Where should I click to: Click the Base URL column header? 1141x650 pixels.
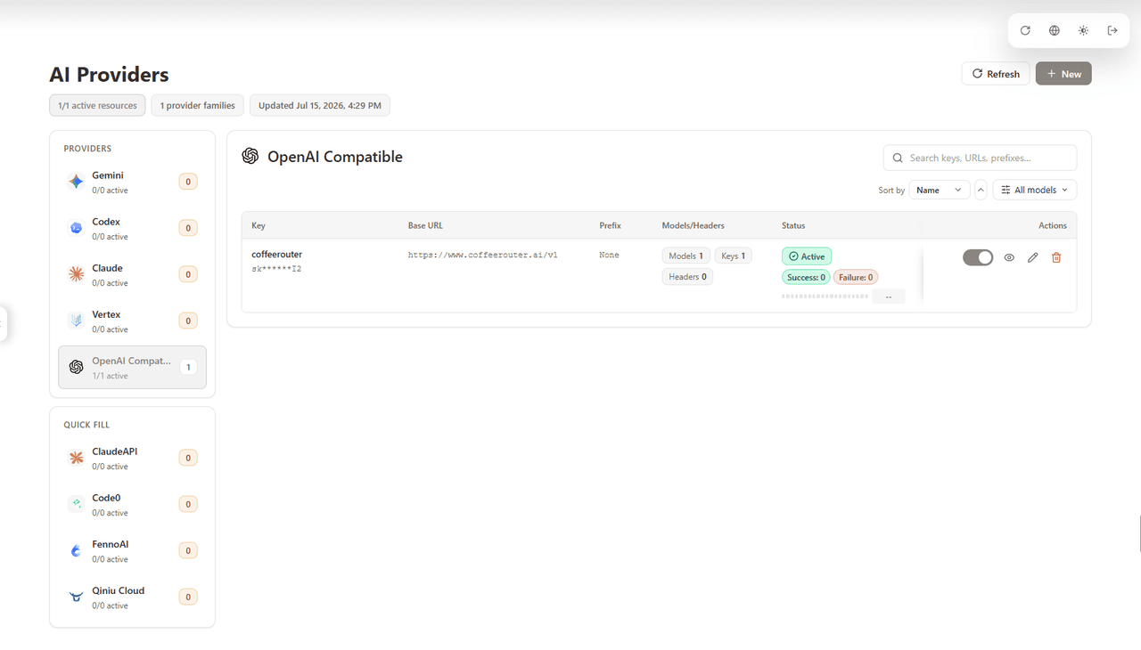426,225
